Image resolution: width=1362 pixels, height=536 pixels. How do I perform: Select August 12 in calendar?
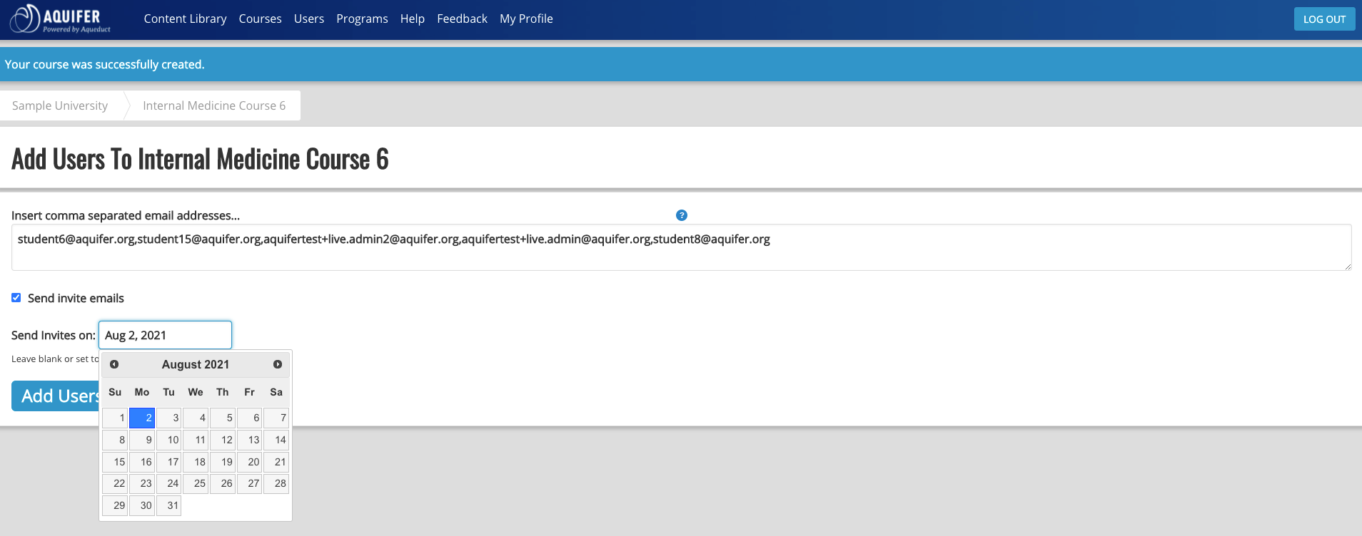click(223, 440)
